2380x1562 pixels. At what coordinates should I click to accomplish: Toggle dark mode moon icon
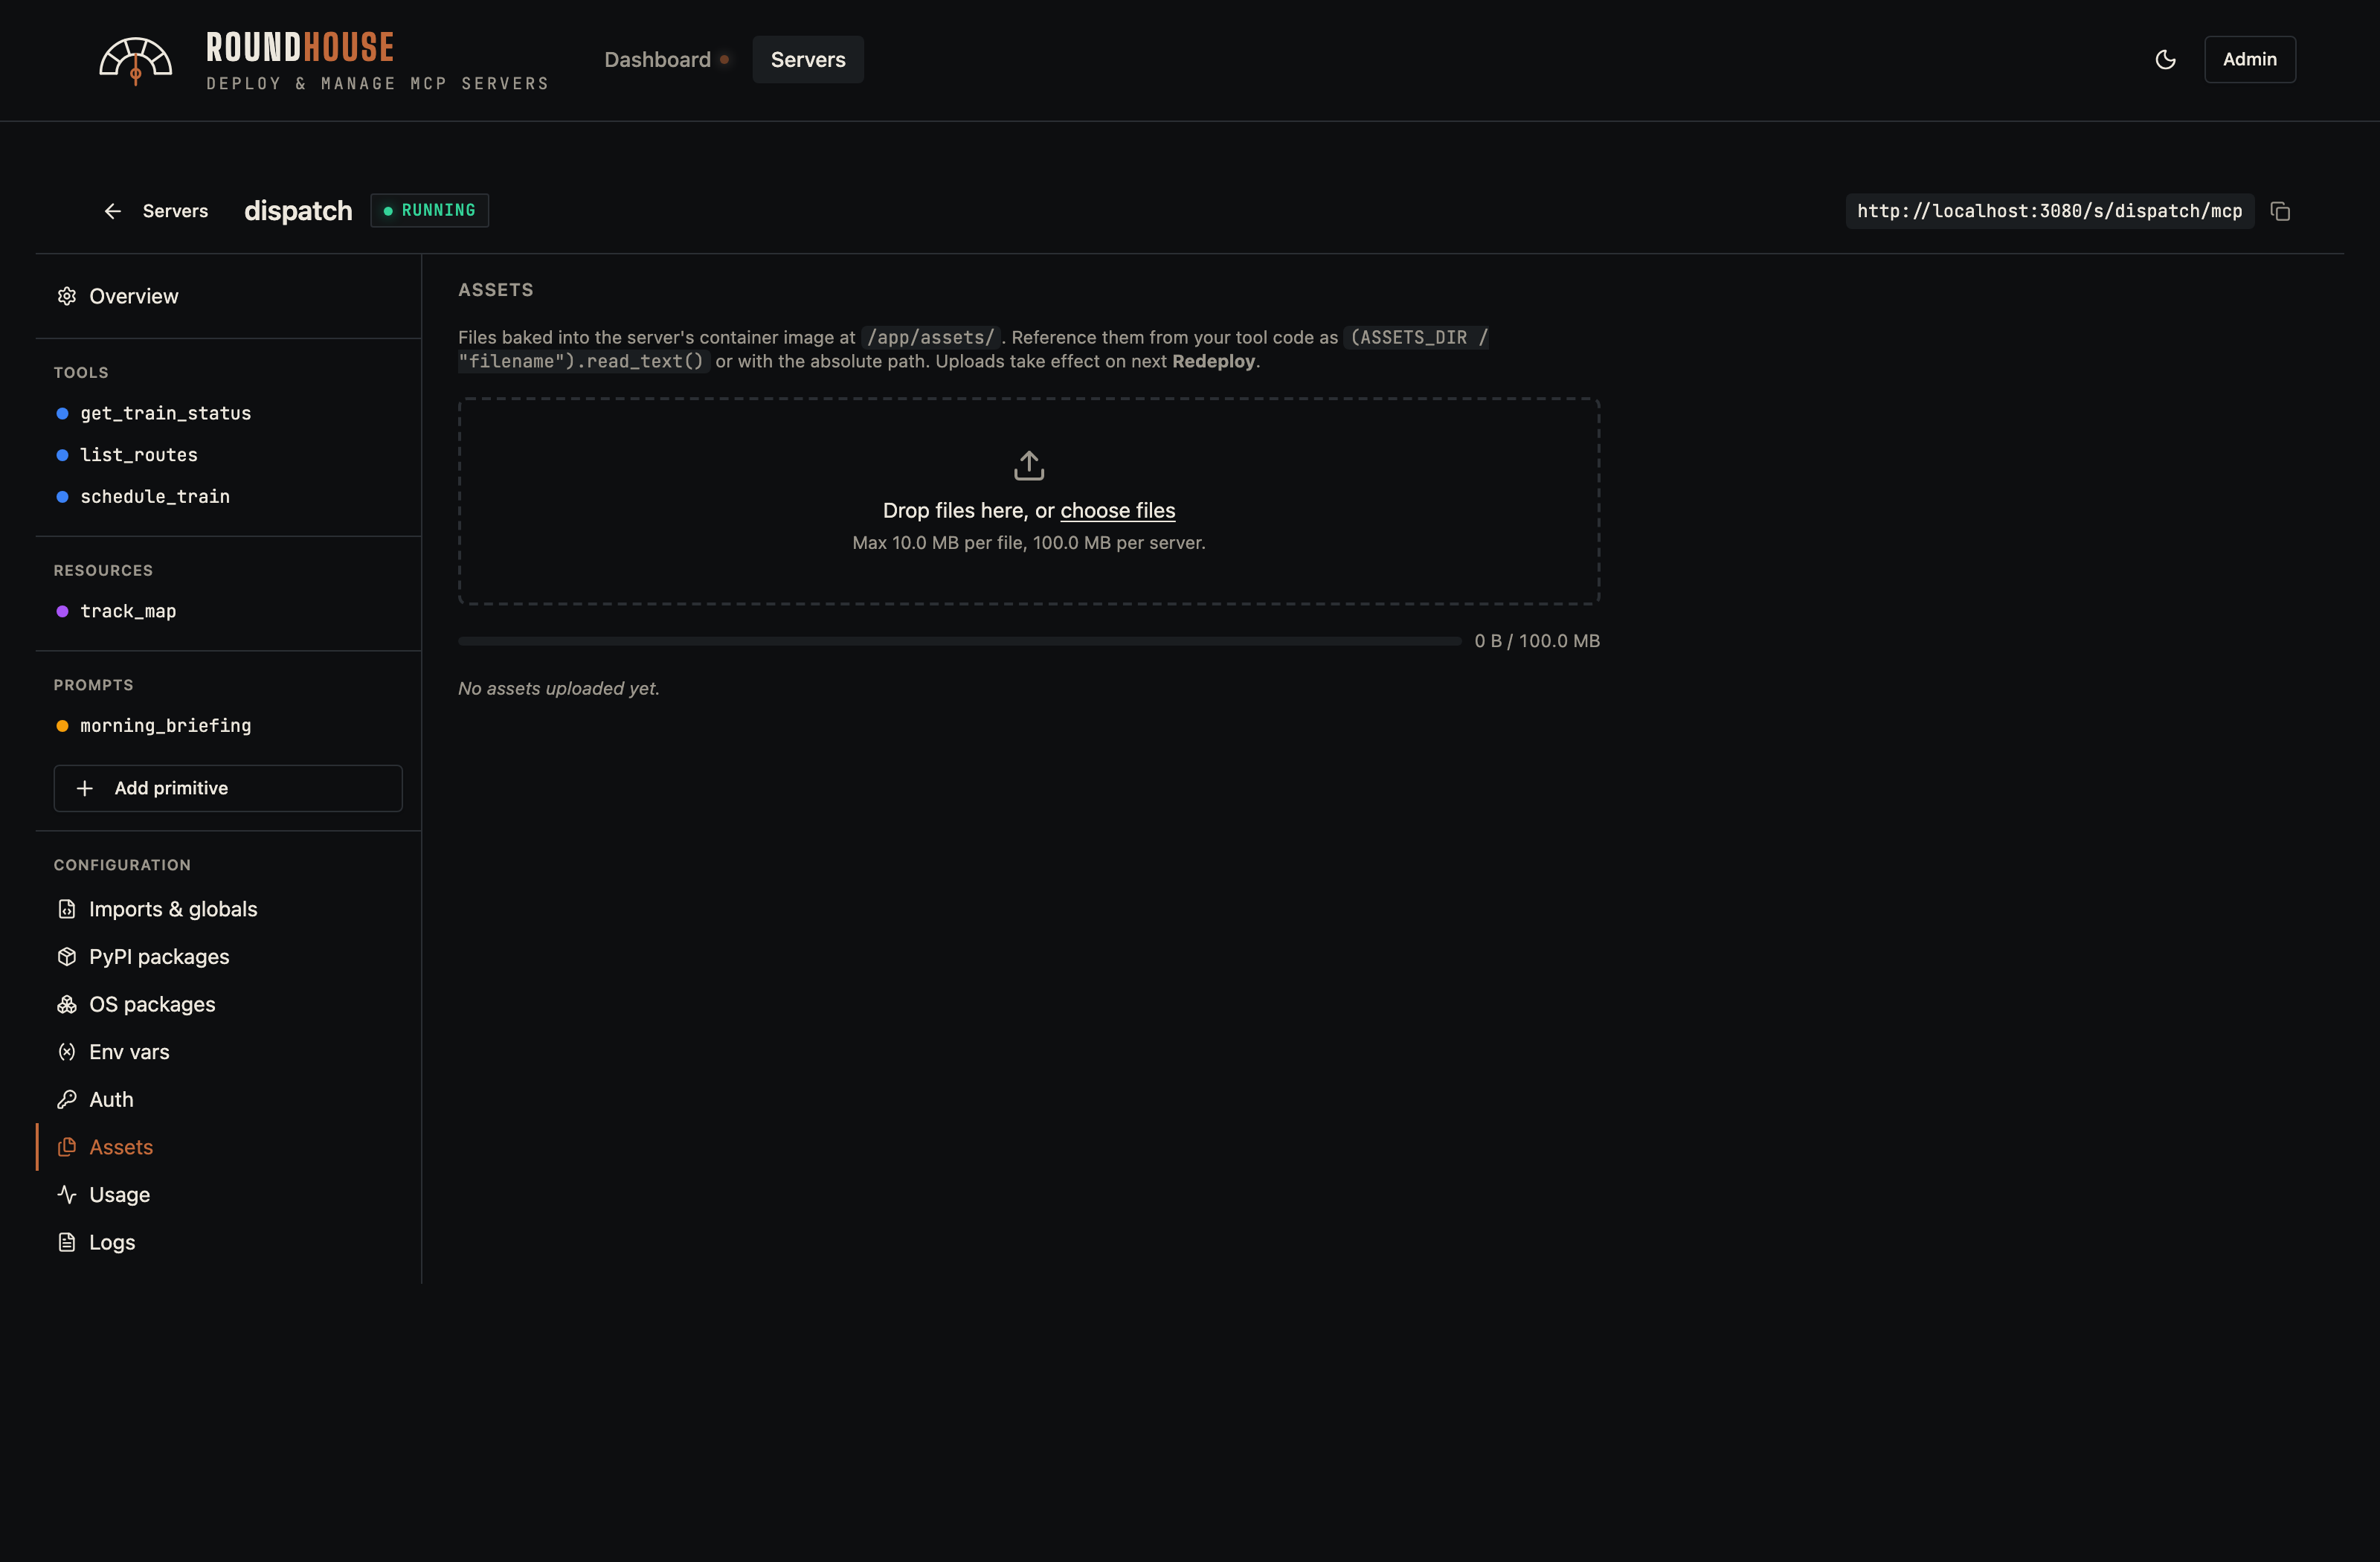click(2165, 60)
